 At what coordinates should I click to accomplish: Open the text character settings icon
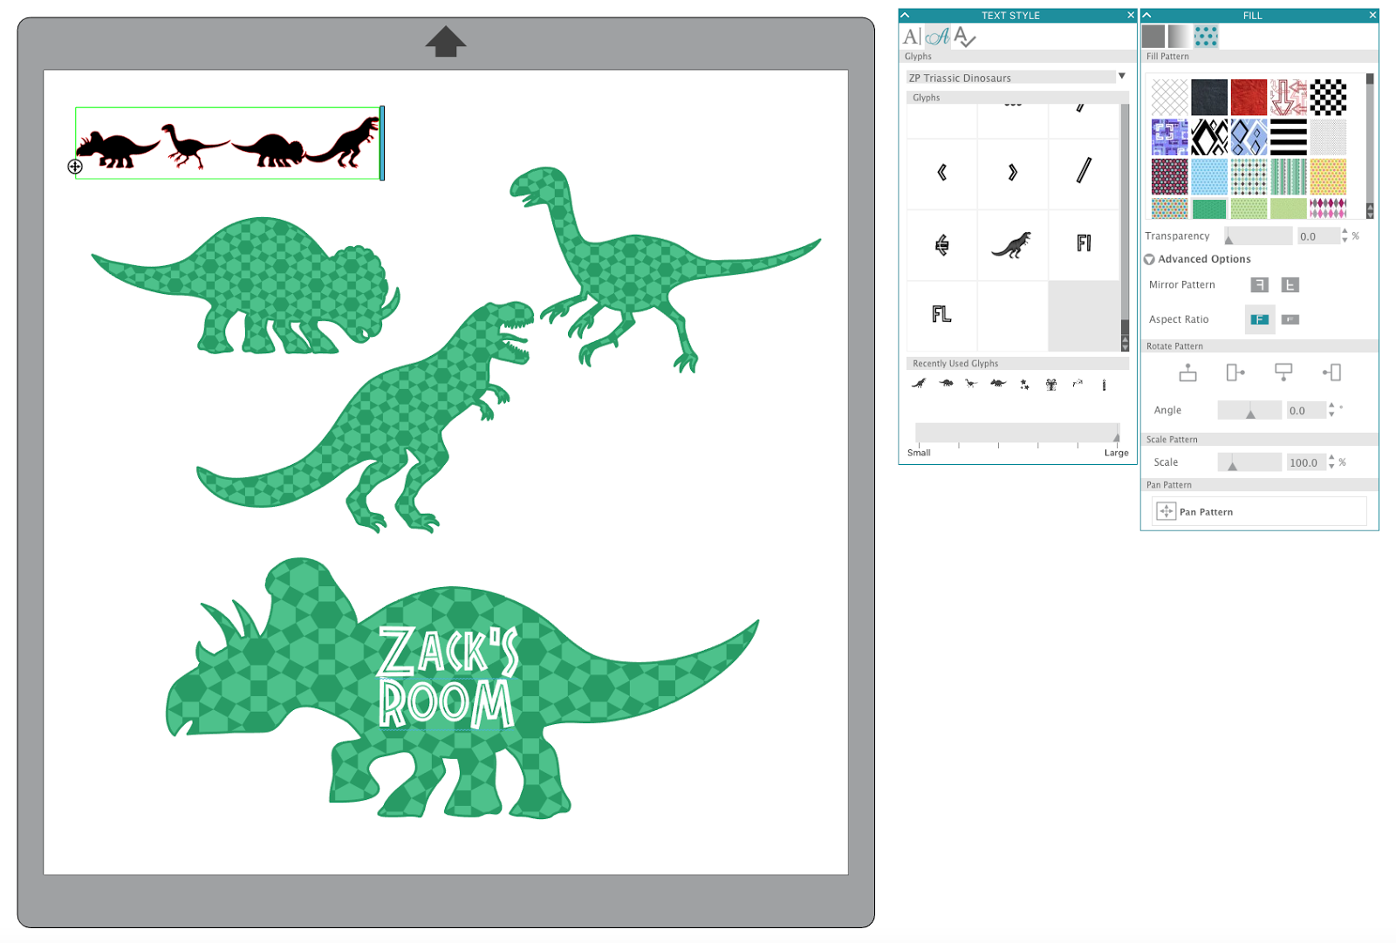912,38
